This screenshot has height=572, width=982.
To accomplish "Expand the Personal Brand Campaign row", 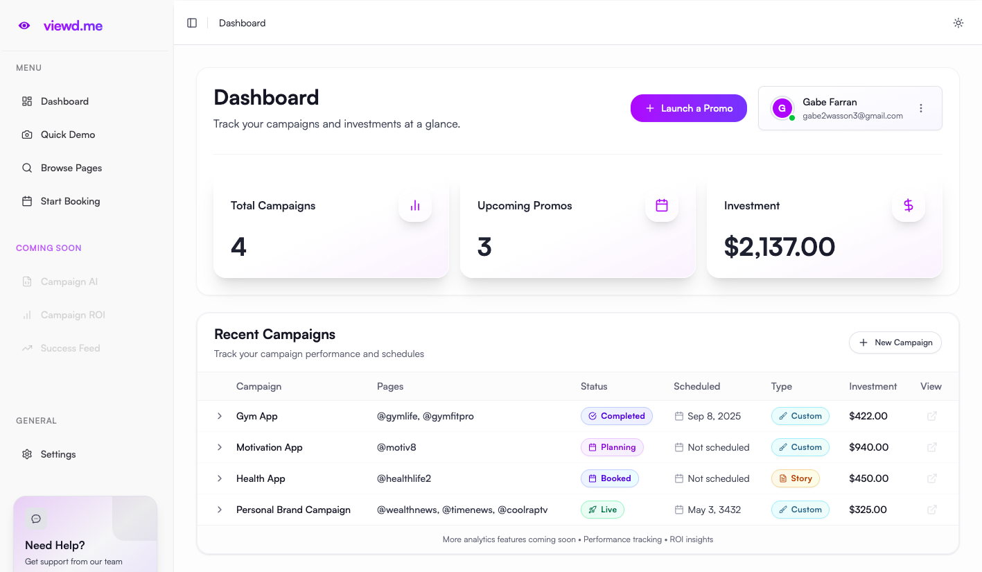I will (x=220, y=510).
